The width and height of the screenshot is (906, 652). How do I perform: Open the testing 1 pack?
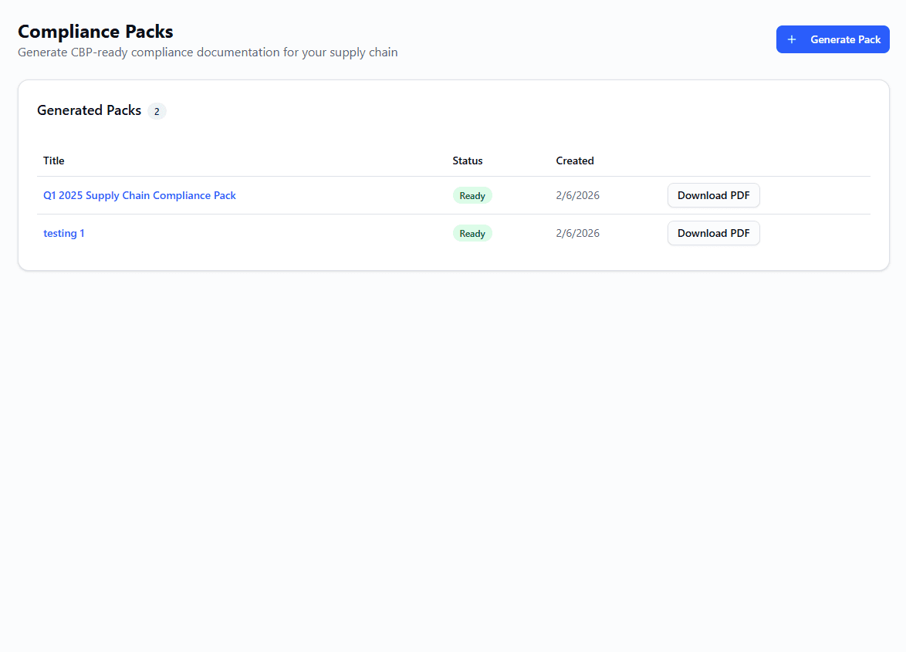pyautogui.click(x=64, y=233)
